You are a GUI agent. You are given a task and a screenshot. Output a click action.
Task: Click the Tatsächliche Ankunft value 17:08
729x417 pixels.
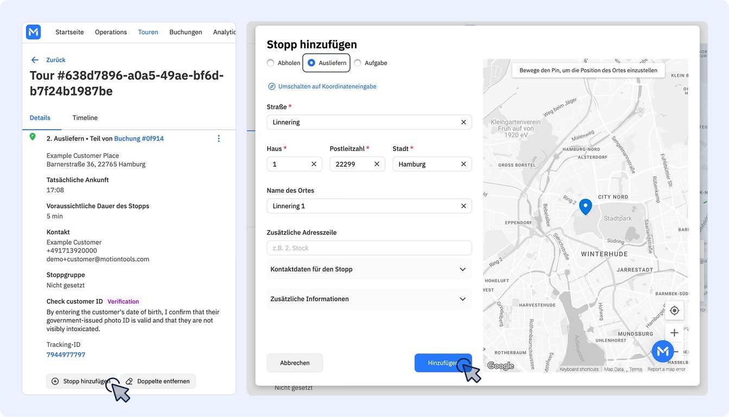click(55, 190)
